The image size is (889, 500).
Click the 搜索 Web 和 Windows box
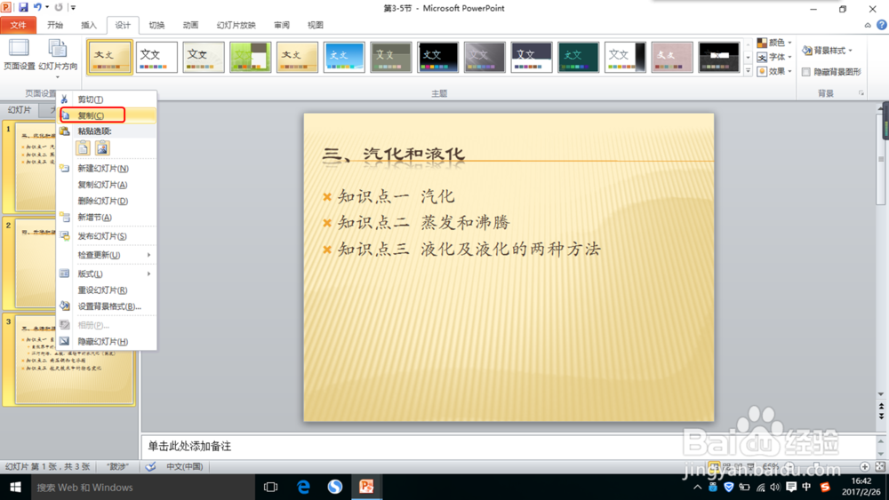point(141,487)
